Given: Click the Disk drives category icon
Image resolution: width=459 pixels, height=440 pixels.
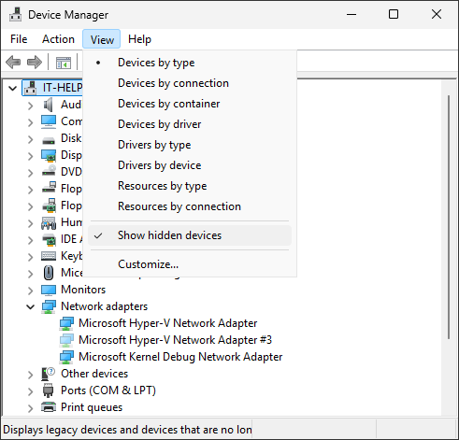Looking at the screenshot, I should 49,141.
